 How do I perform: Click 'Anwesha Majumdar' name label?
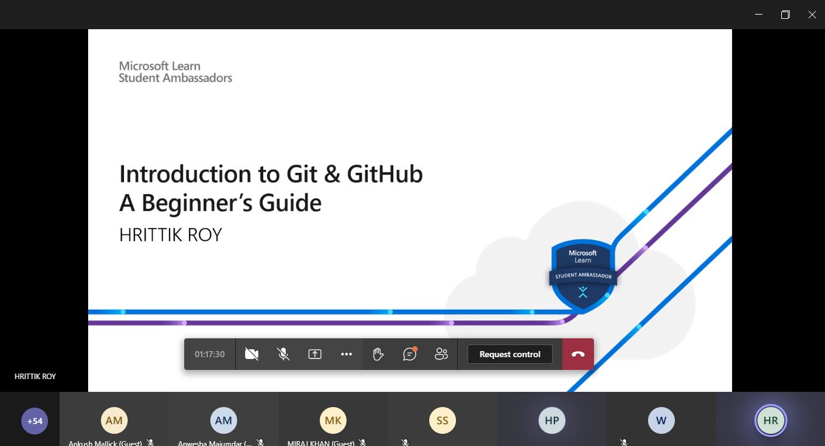[x=215, y=442]
